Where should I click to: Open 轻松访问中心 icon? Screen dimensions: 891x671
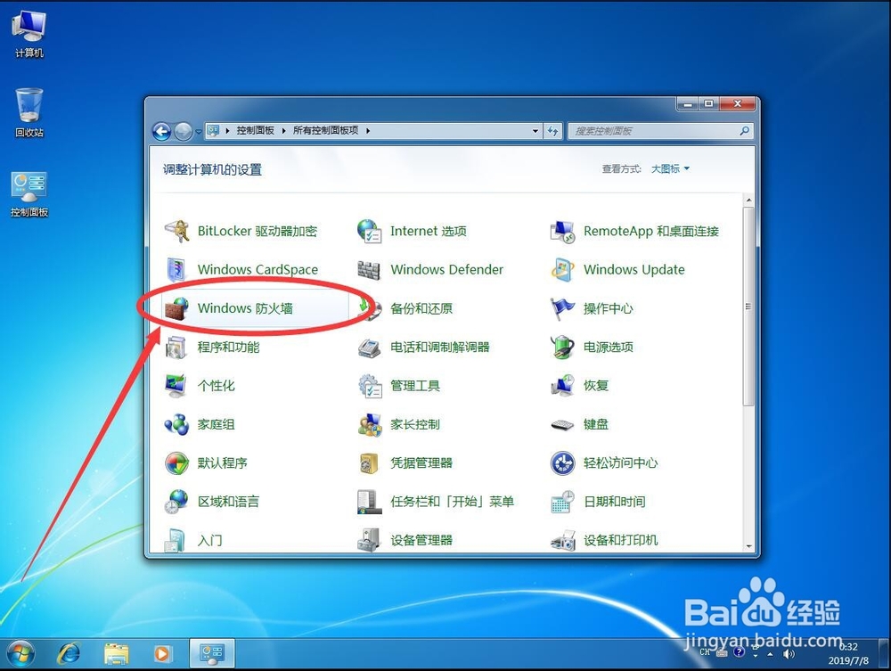(563, 463)
